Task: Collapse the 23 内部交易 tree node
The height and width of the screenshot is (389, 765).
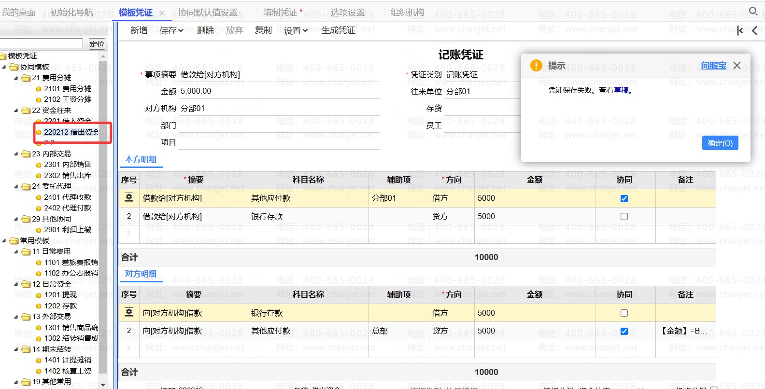Action: pos(16,154)
